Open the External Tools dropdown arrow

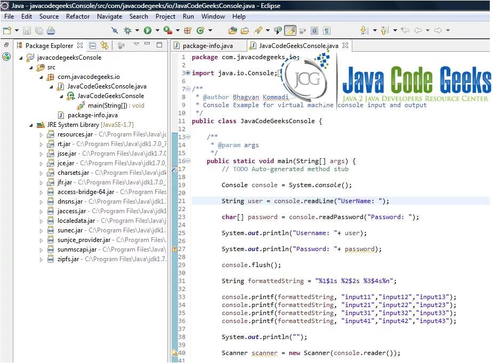click(x=177, y=30)
